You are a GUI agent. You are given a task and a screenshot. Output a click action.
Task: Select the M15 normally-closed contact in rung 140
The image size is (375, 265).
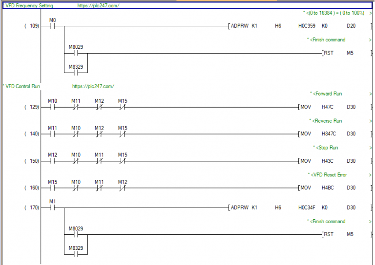[123, 134]
